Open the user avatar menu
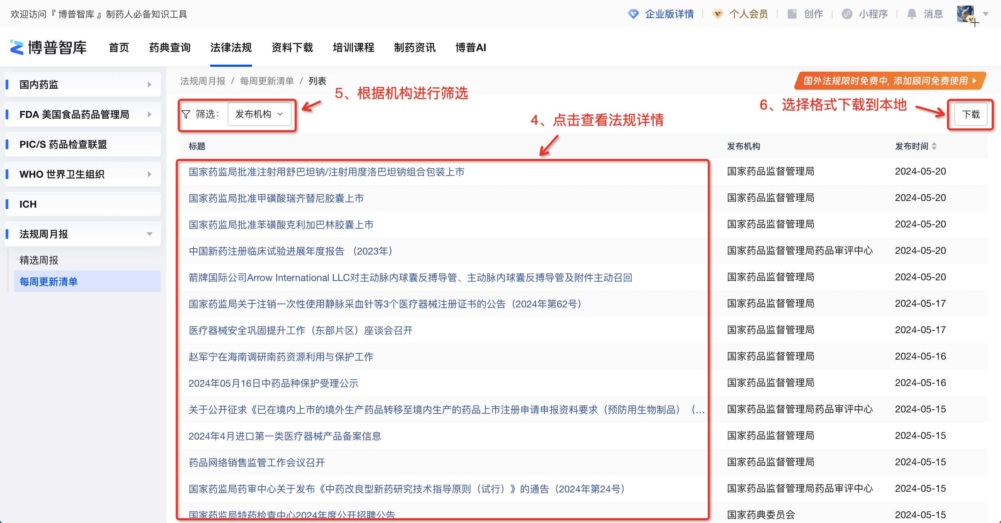This screenshot has height=523, width=1001. click(x=965, y=14)
